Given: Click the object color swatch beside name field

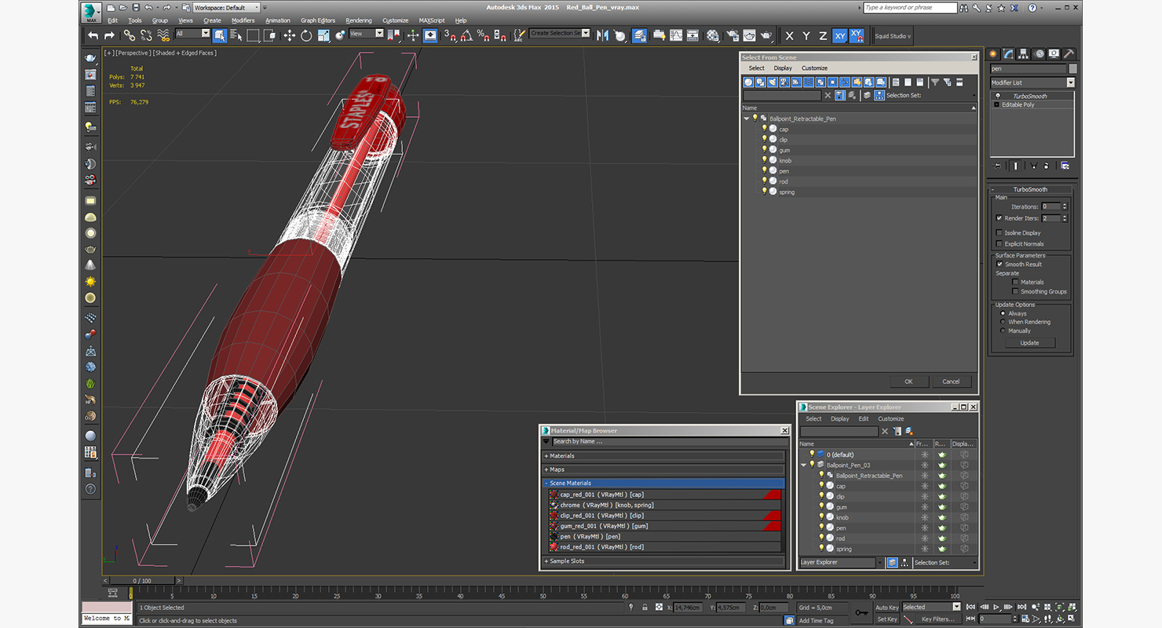Looking at the screenshot, I should (1073, 69).
